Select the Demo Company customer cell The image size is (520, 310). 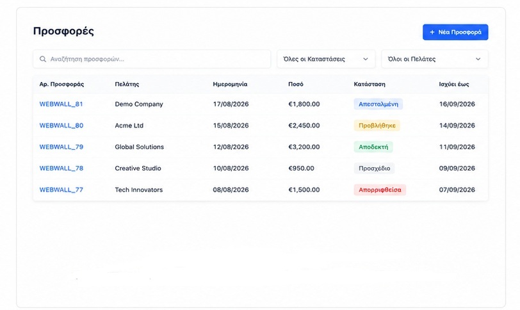coord(139,104)
